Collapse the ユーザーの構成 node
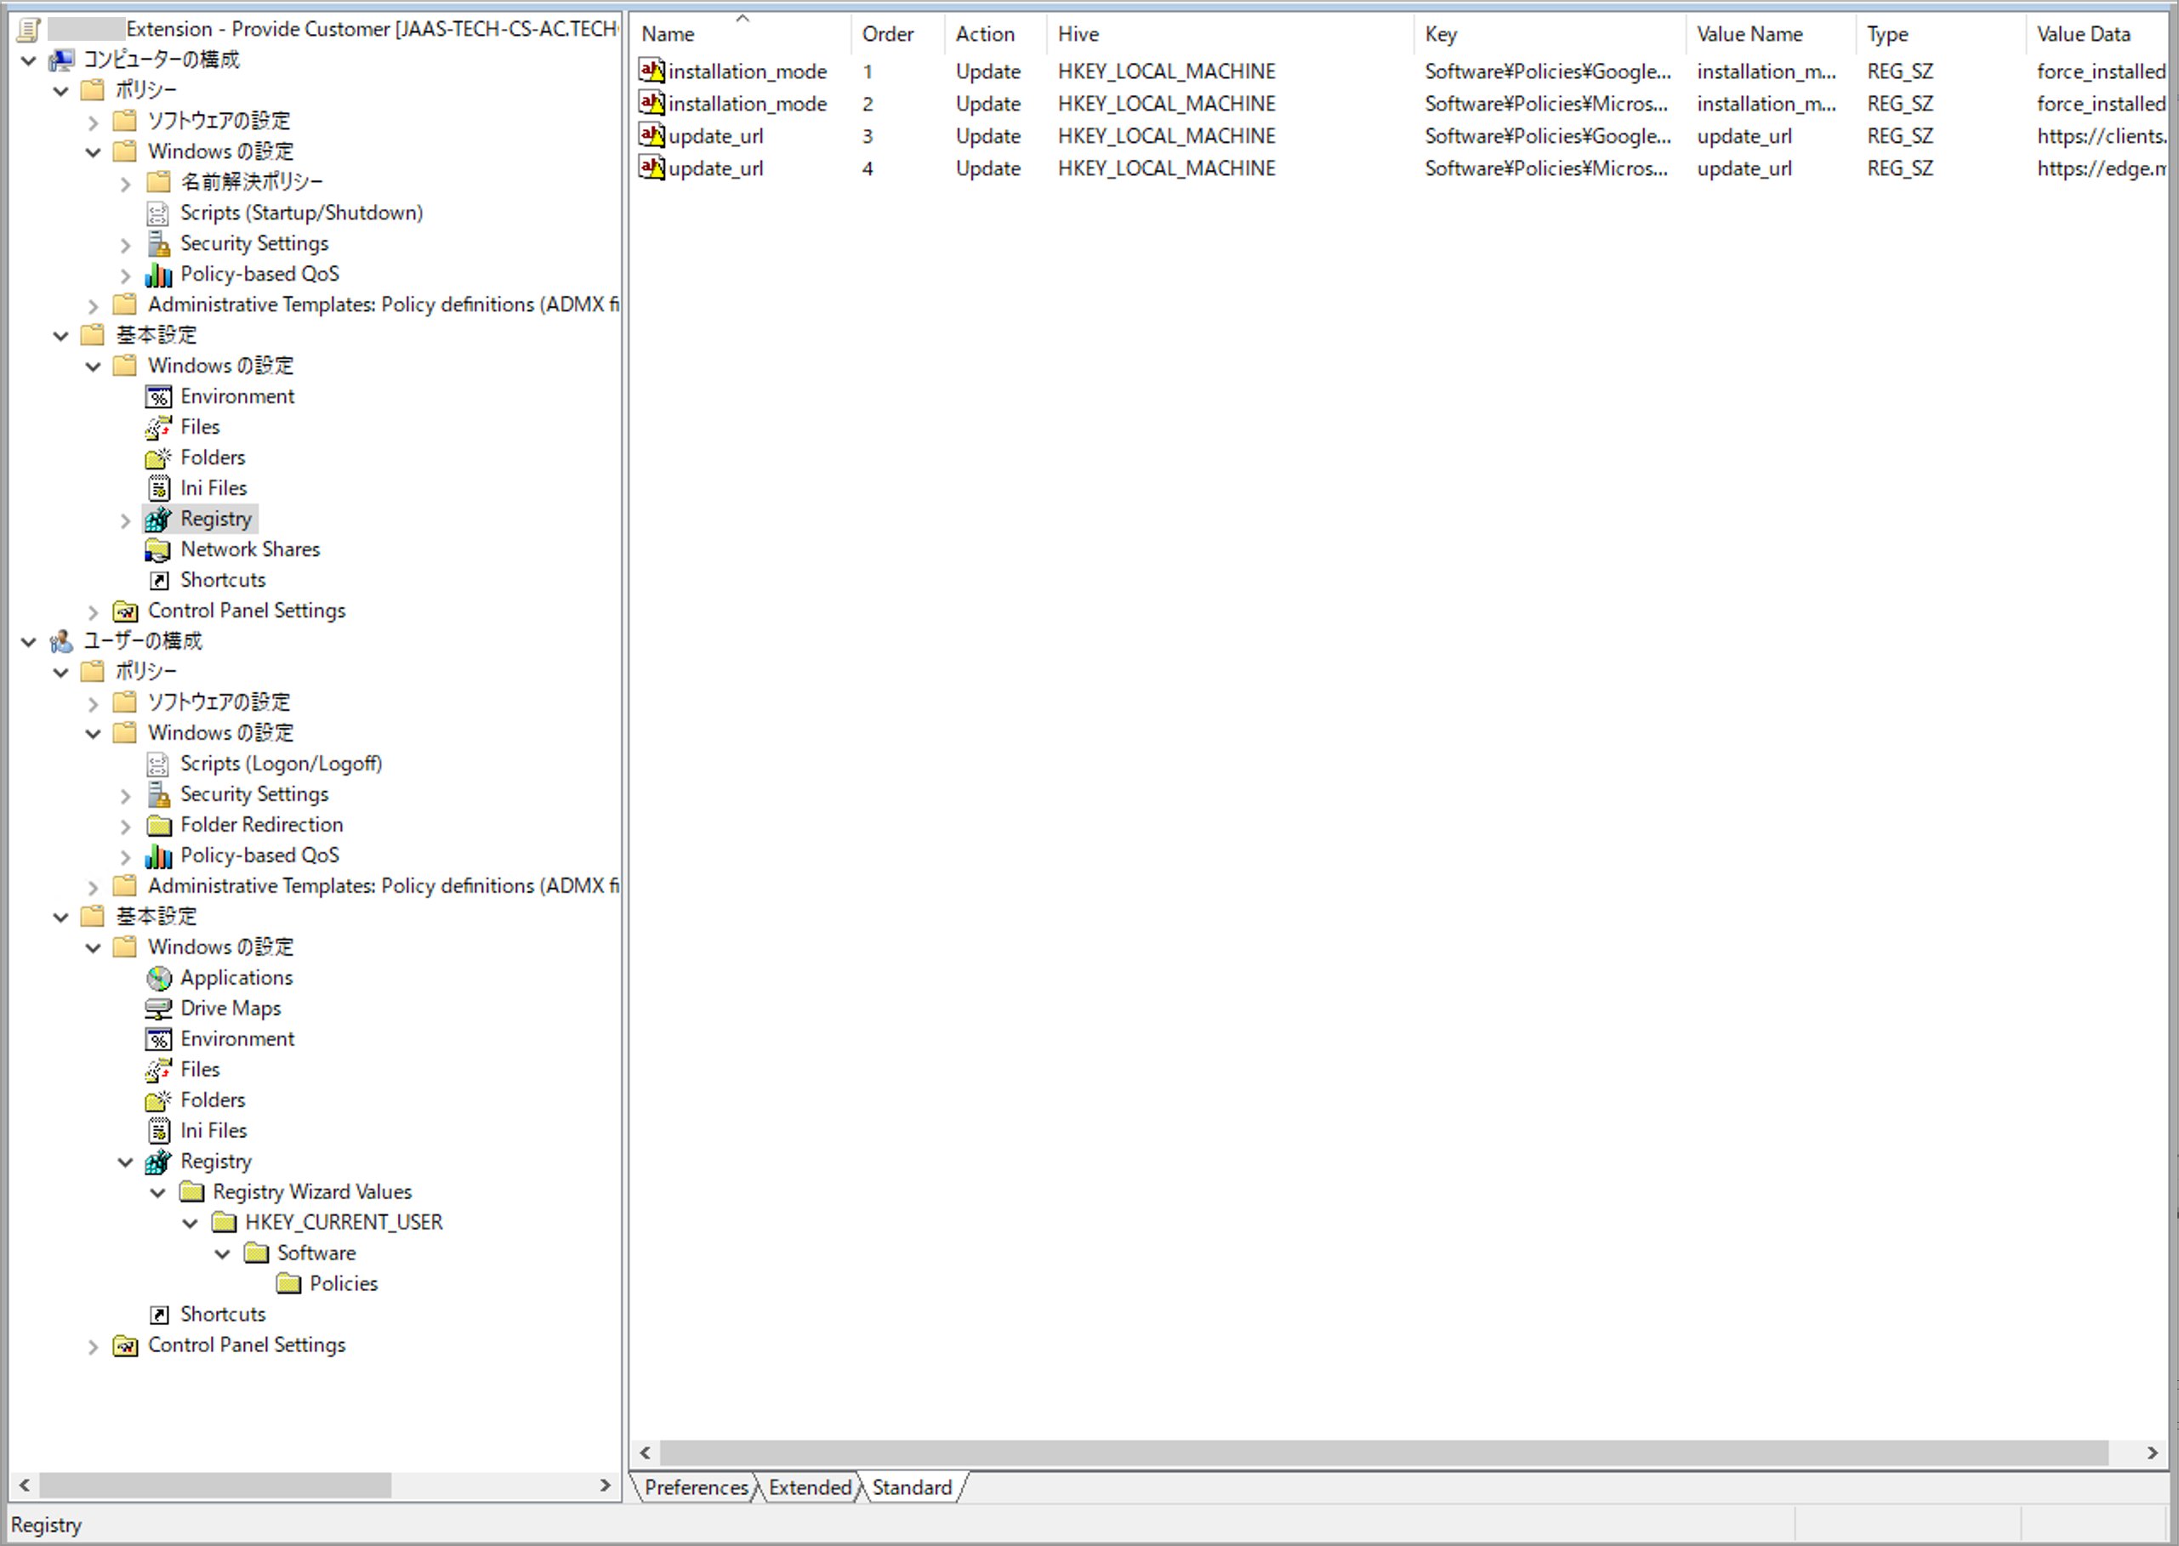Viewport: 2179px width, 1546px height. click(29, 643)
